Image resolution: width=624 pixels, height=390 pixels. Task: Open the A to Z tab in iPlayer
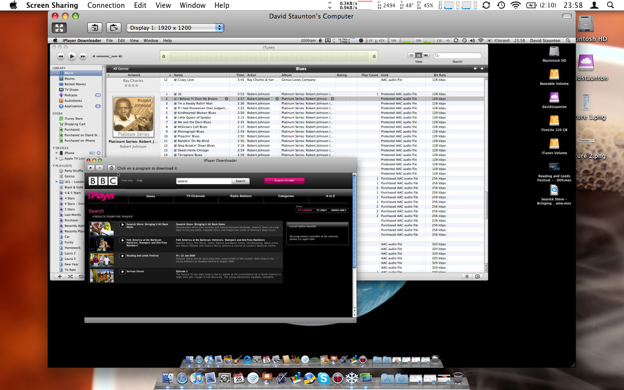click(330, 196)
